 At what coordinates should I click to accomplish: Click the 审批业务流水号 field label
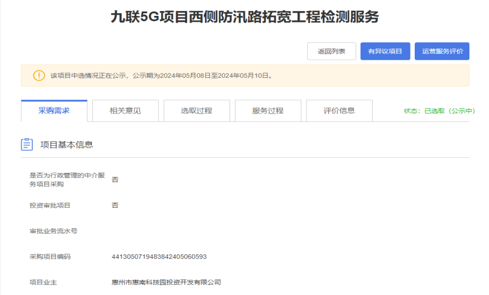click(x=54, y=231)
